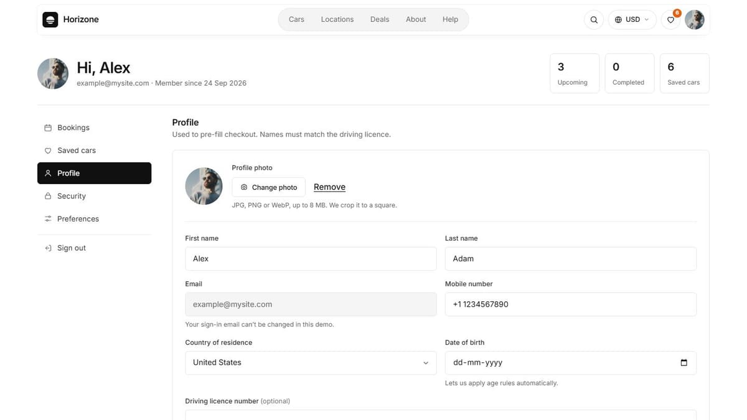
Task: Click the Upcoming bookings stat card
Action: [x=575, y=73]
